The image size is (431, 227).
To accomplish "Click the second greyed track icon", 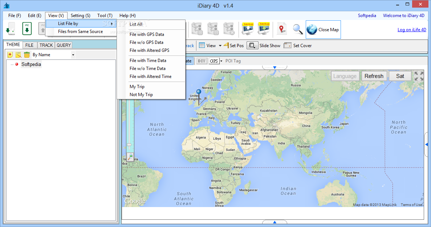I will pos(213,29).
